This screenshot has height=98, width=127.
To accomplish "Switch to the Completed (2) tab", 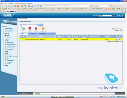I will point(43,33).
